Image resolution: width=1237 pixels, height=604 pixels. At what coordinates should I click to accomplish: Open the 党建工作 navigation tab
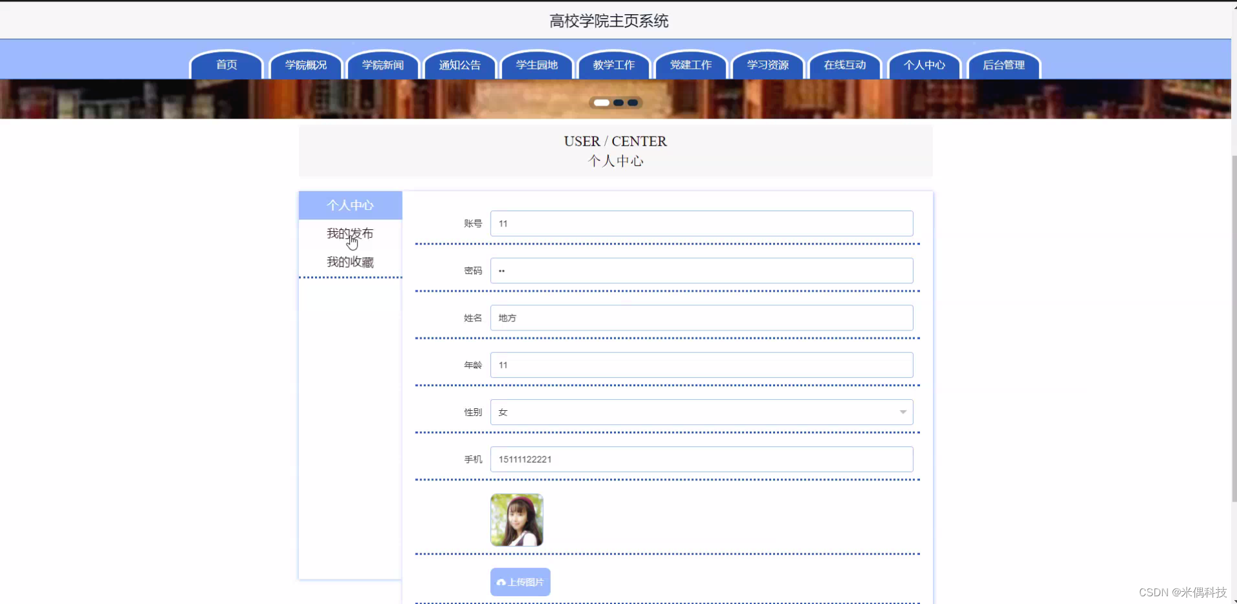click(x=690, y=64)
